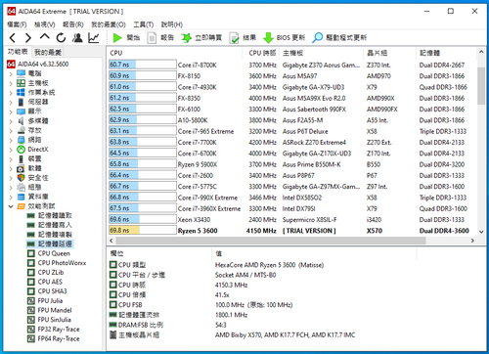Collapse the benchmark node chevron
The height and width of the screenshot is (354, 489).
pos(11,206)
